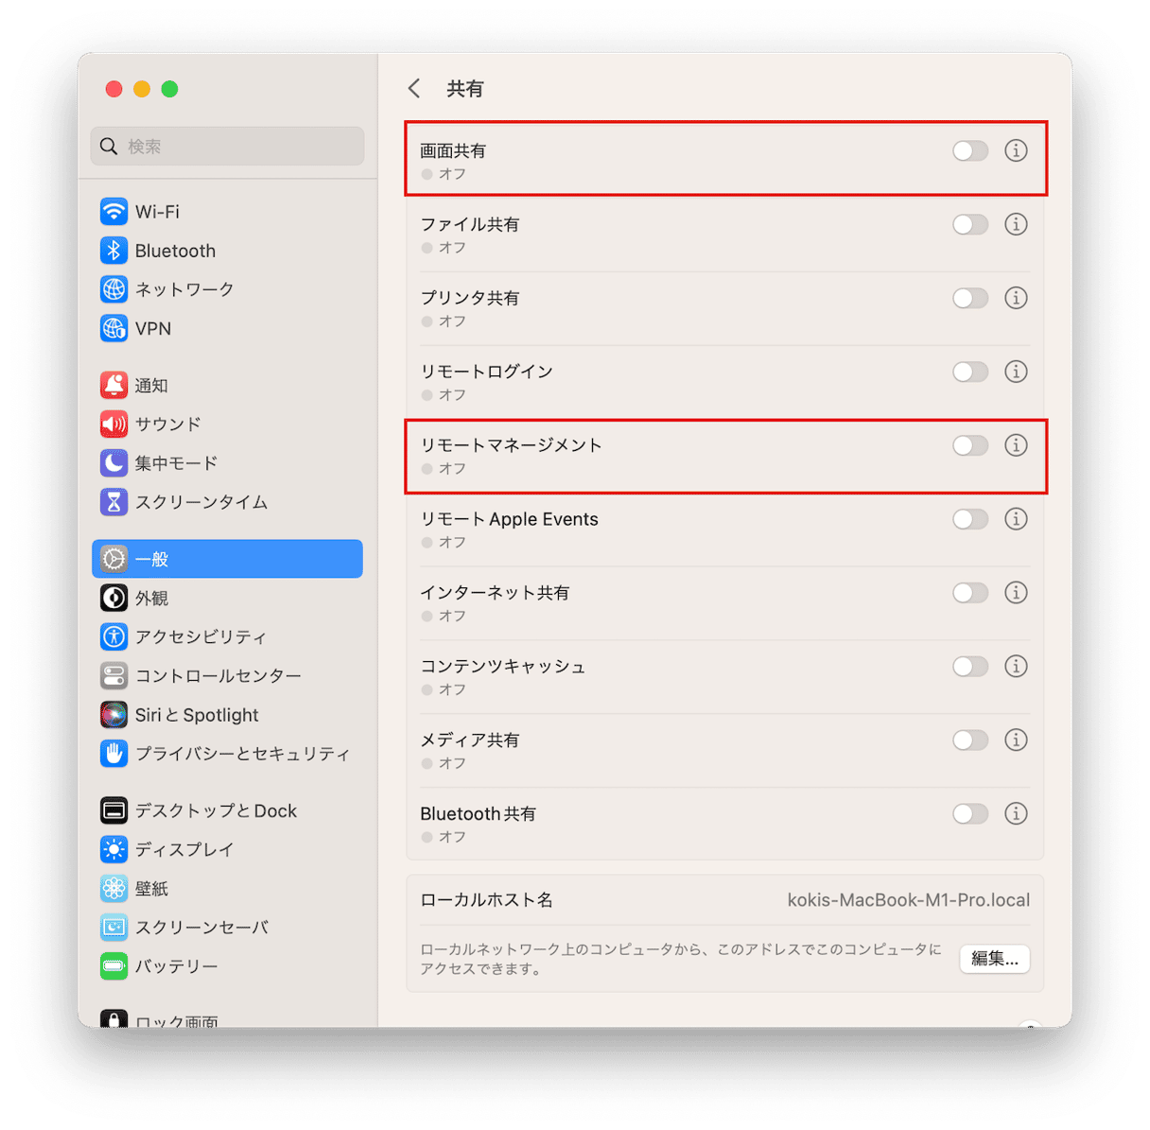Turn on ファイル共有 toggle
This screenshot has height=1130, width=1150.
coord(970,224)
